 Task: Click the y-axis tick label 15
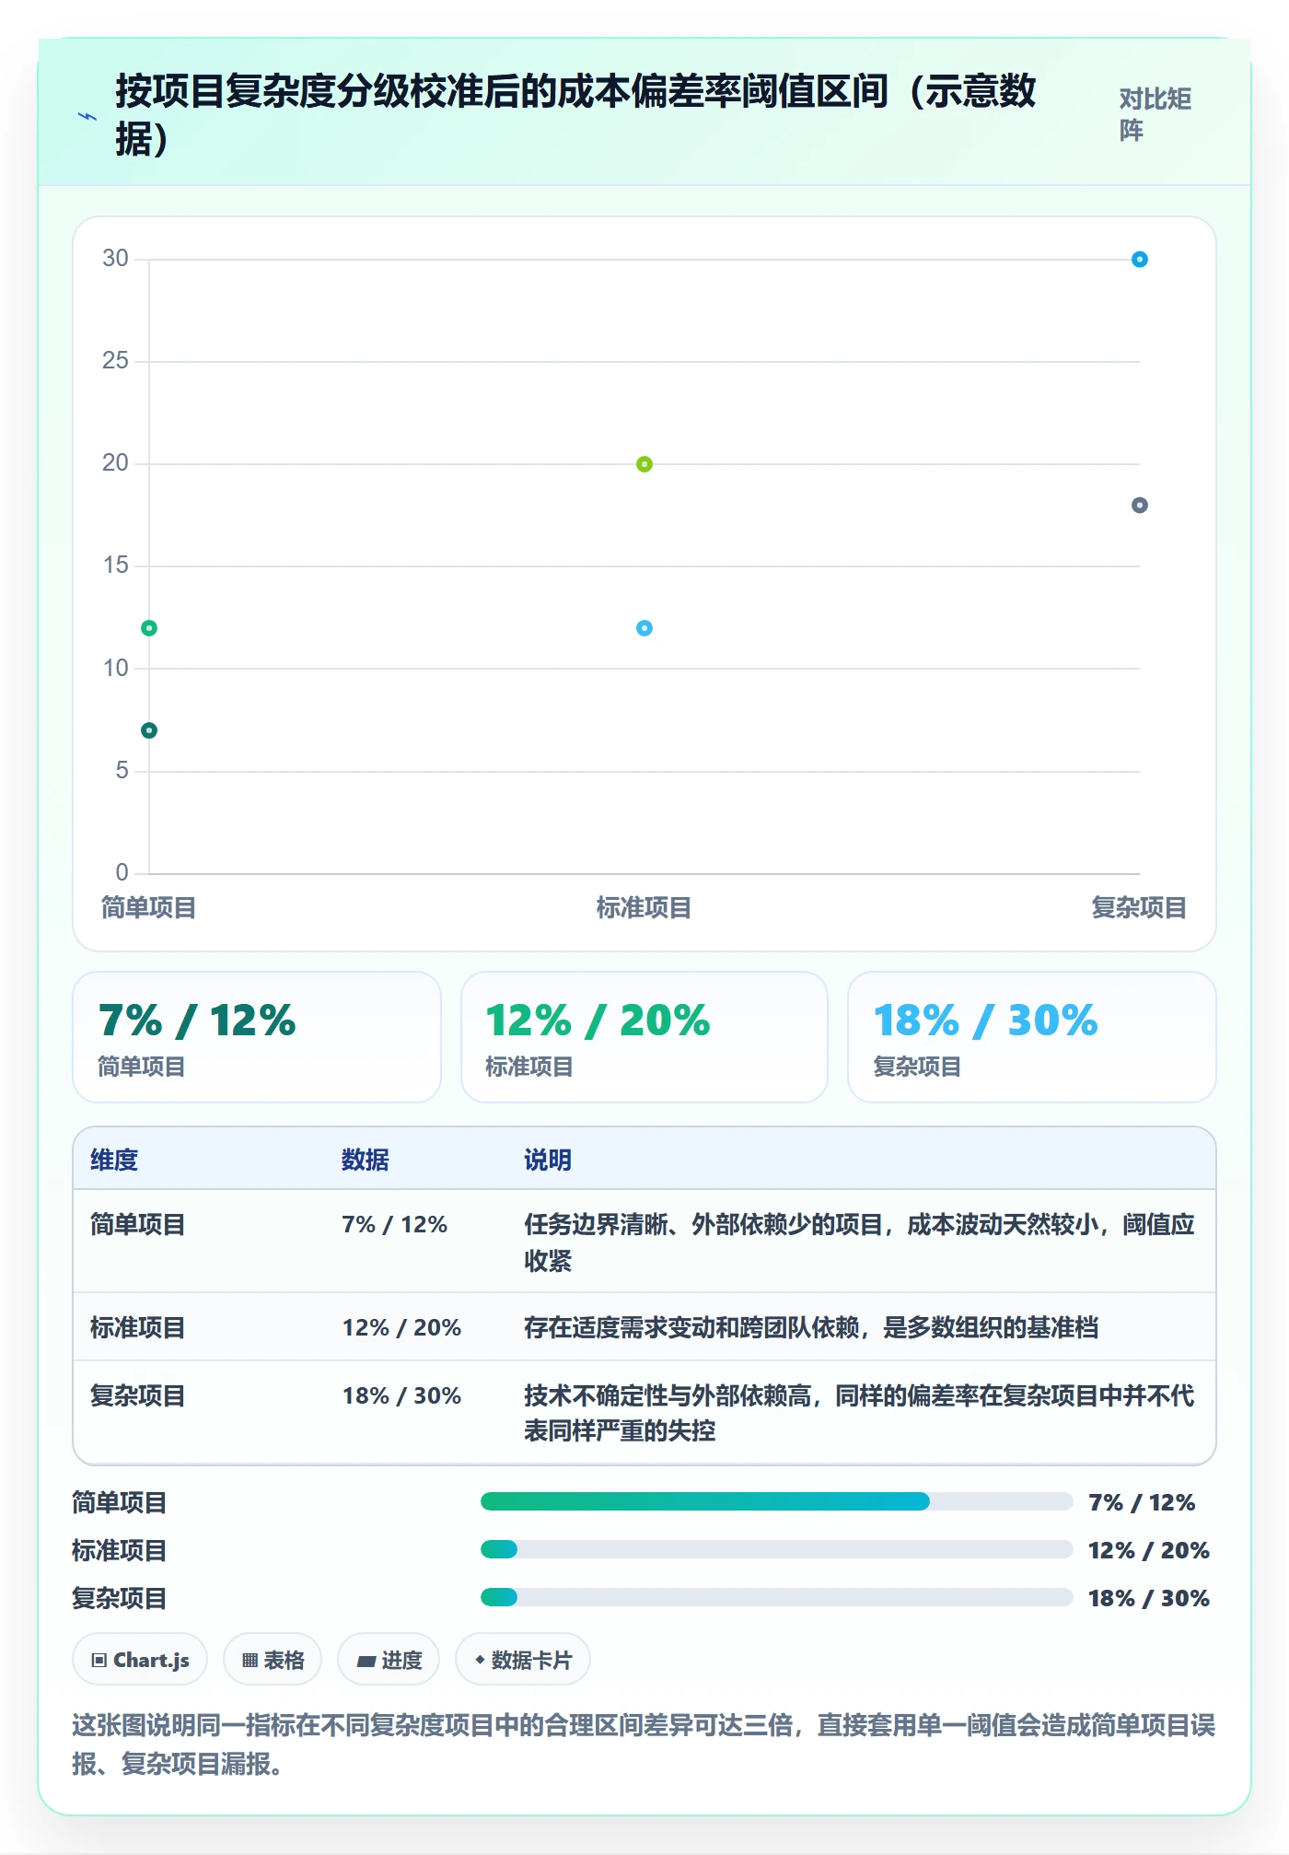coord(115,565)
